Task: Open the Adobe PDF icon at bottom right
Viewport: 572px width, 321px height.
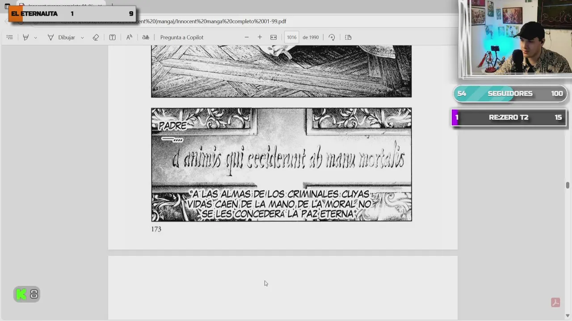Action: (x=555, y=303)
